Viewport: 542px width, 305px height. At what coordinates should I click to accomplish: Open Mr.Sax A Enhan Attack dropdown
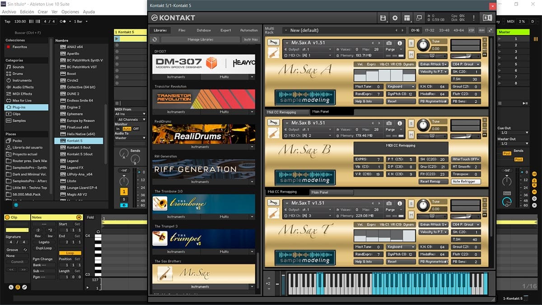434,65
